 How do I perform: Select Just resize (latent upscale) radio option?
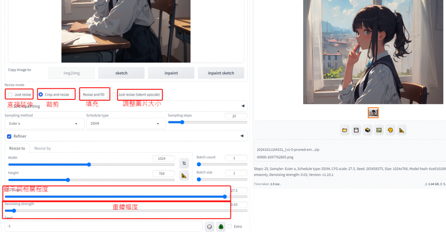(114, 95)
